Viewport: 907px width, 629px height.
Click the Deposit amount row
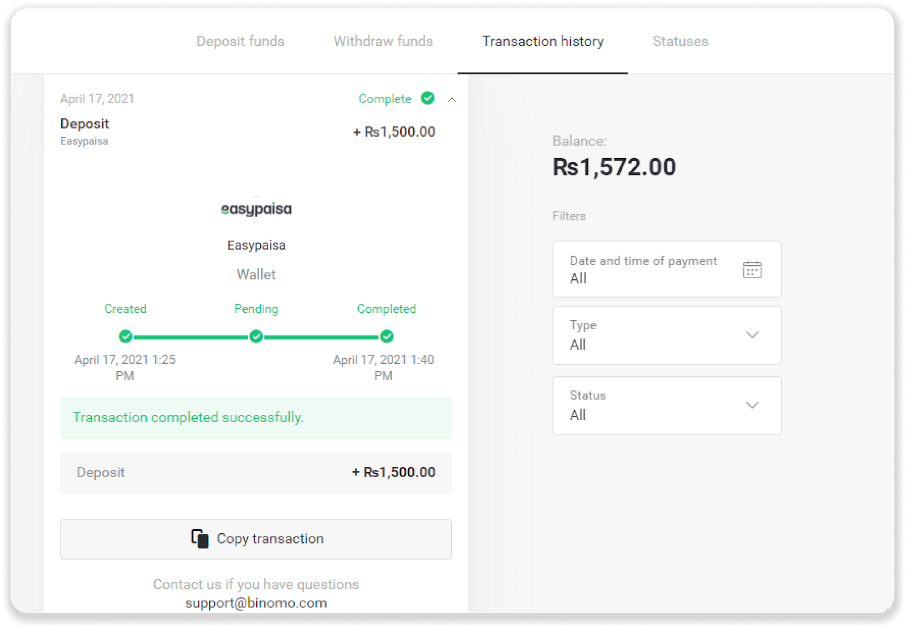(256, 473)
